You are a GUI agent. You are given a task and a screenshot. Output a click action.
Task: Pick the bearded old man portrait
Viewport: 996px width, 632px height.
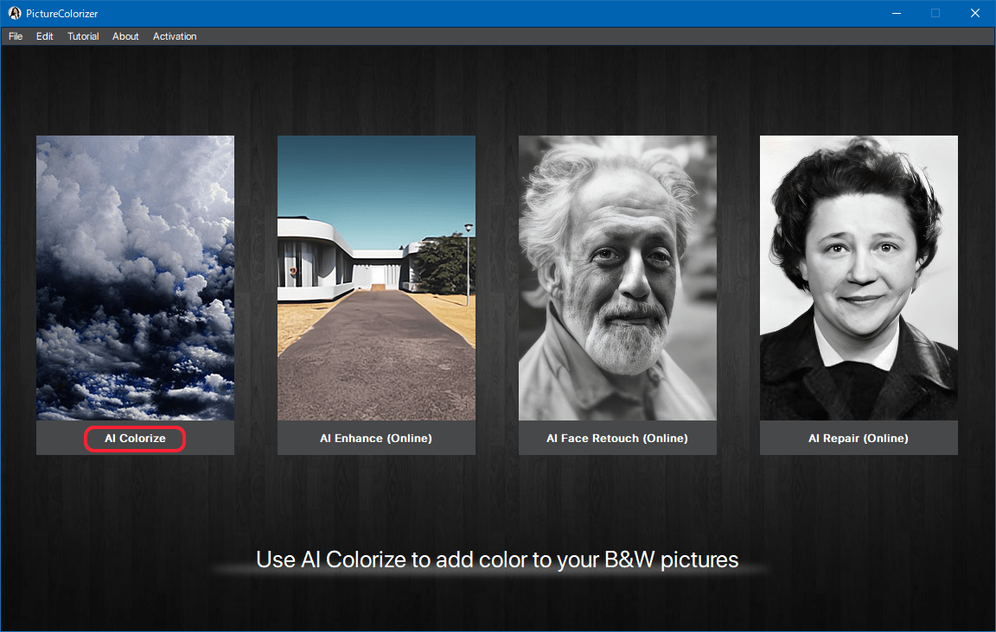pyautogui.click(x=617, y=277)
